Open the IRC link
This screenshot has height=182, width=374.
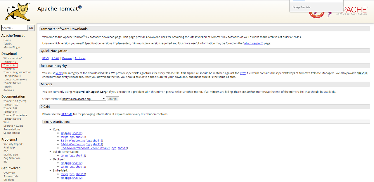(6, 162)
